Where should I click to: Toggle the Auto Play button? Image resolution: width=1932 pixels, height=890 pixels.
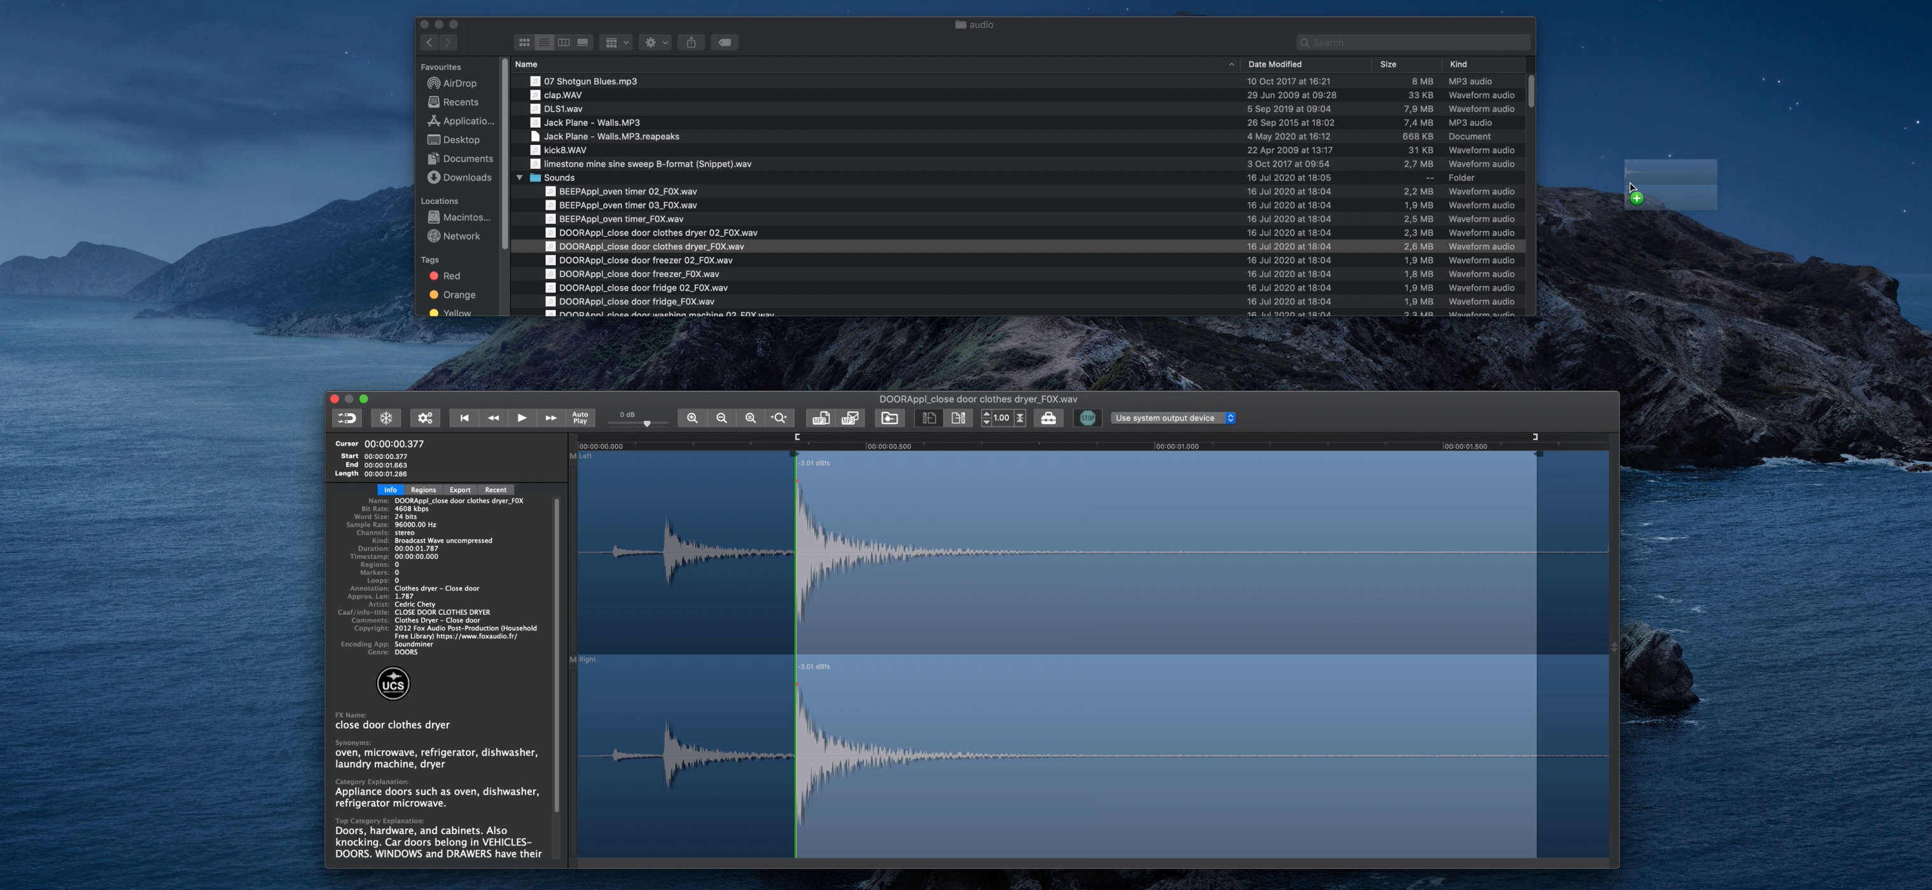pos(579,418)
